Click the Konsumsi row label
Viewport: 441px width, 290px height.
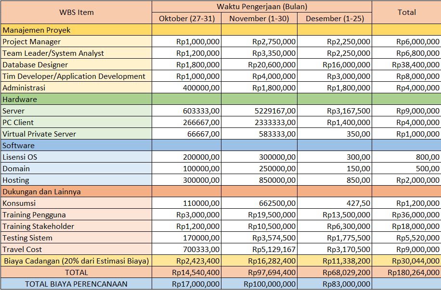point(76,202)
